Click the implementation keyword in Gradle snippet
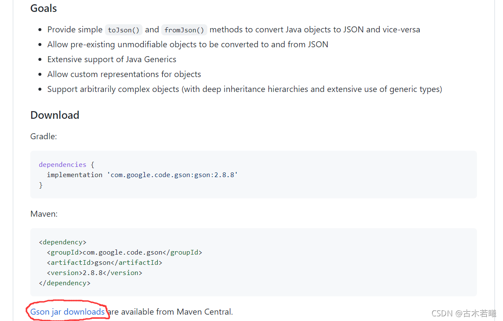 [74, 175]
